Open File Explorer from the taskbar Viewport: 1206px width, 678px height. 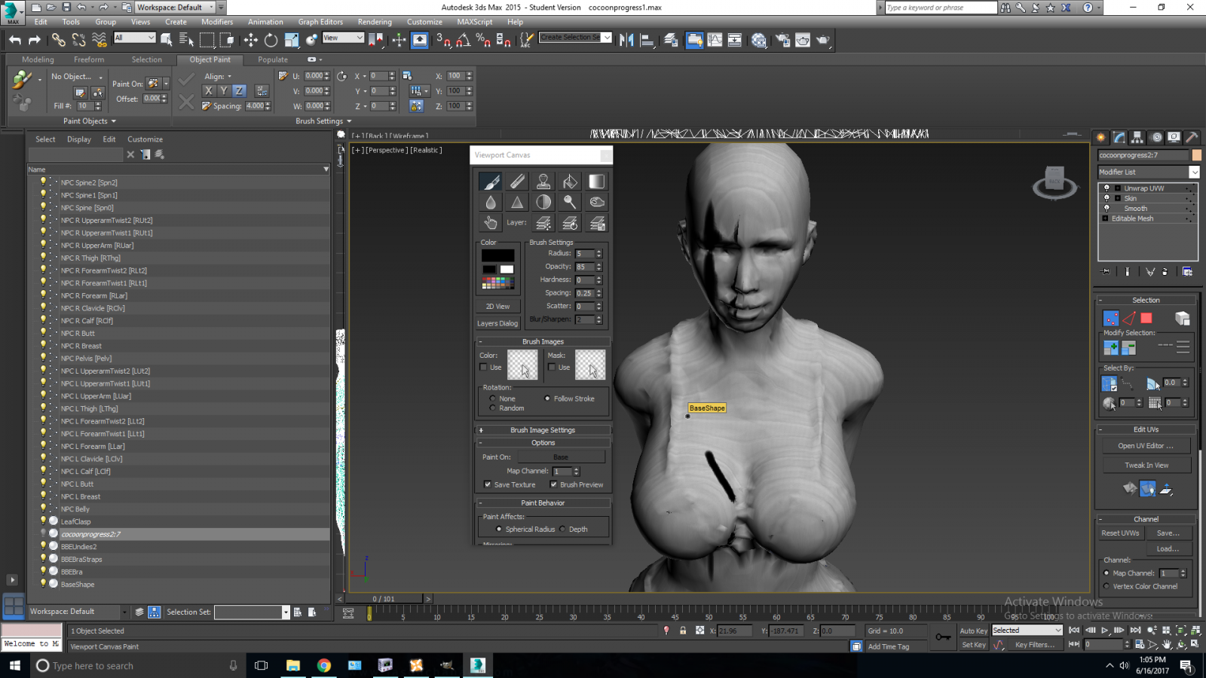point(293,665)
